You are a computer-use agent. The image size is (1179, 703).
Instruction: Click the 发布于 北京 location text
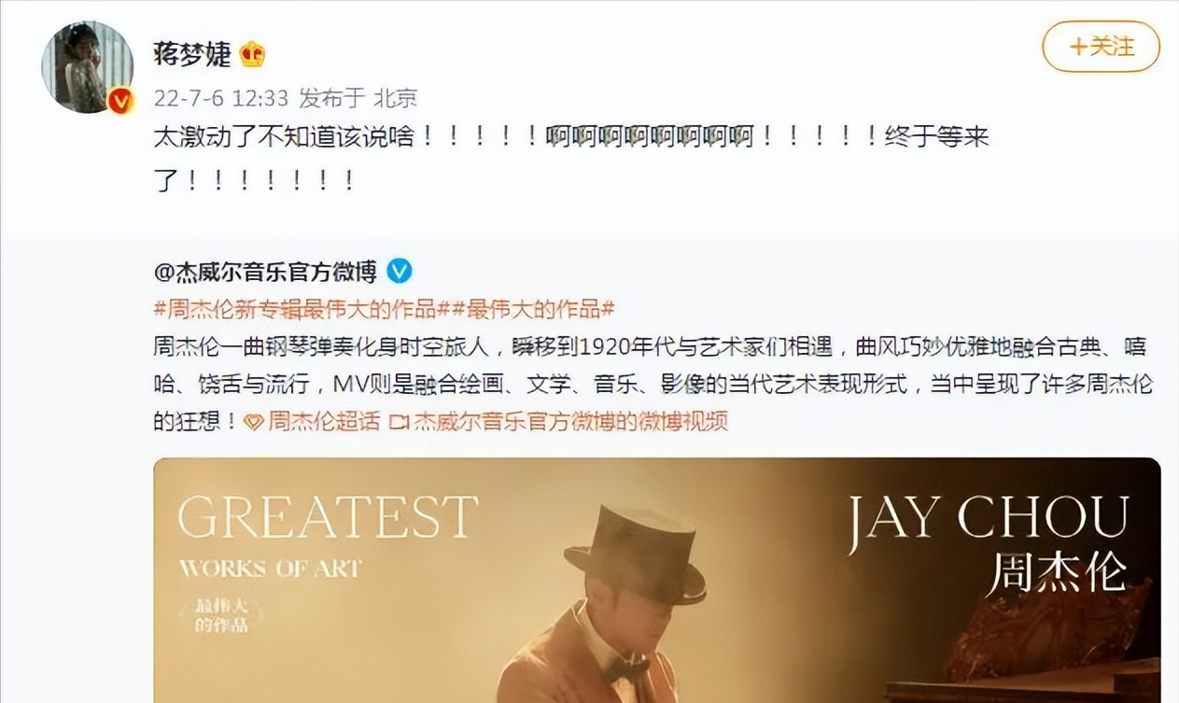(x=358, y=97)
